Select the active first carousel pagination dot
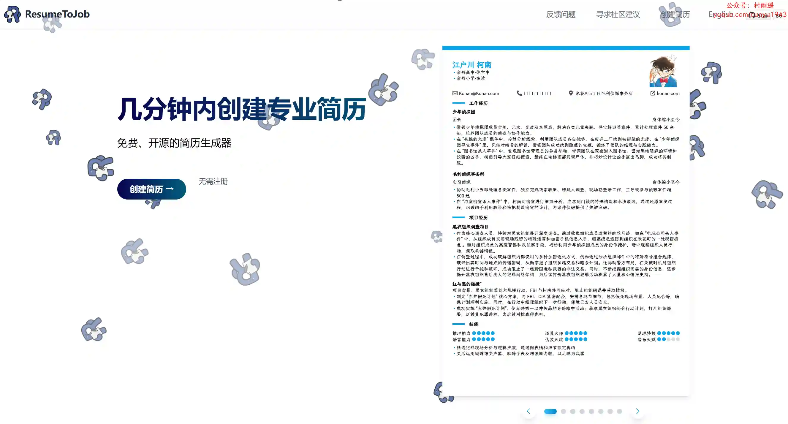This screenshot has width=788, height=424. [x=550, y=412]
